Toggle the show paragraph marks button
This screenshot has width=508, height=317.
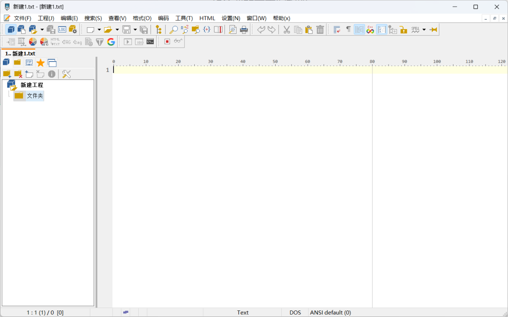pyautogui.click(x=348, y=30)
